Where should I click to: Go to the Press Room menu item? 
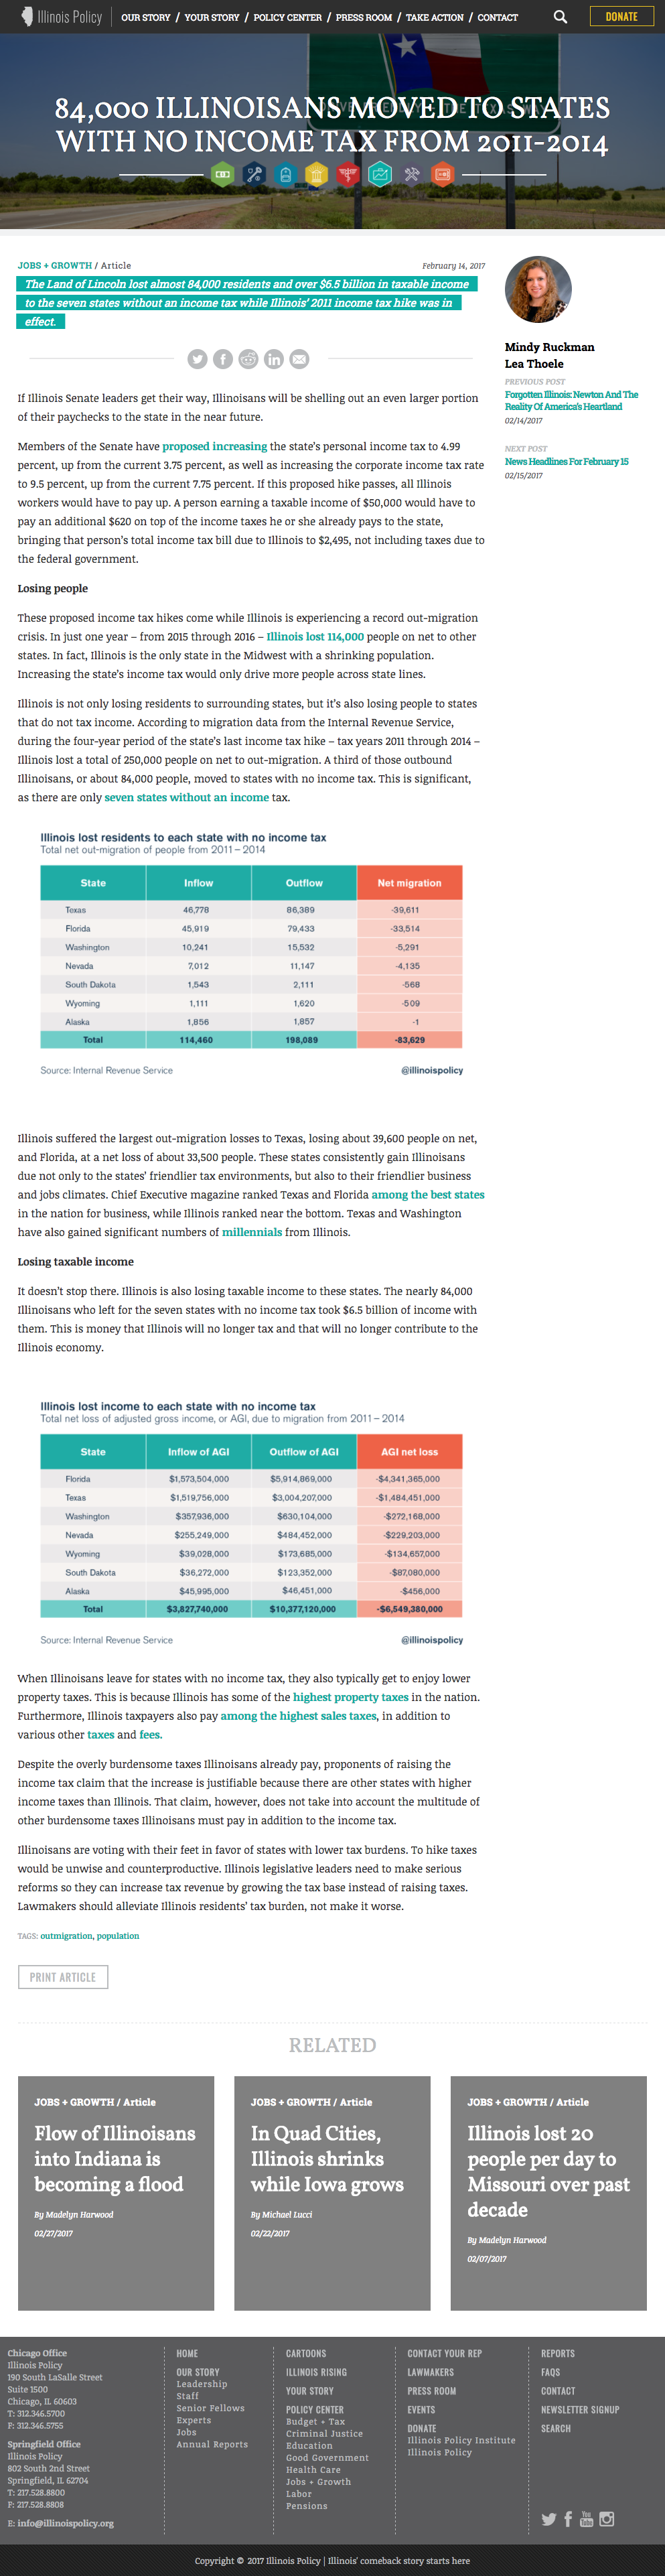364,17
